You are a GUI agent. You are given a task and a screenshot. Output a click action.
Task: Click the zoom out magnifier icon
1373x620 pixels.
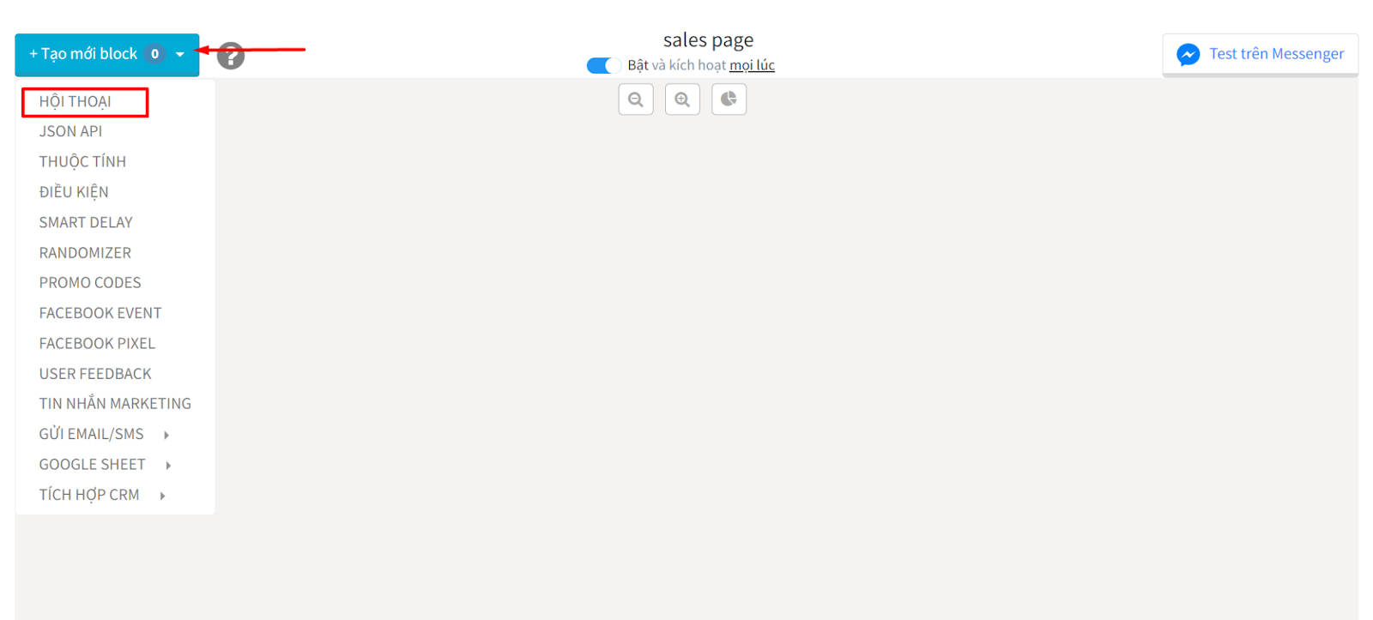(636, 99)
